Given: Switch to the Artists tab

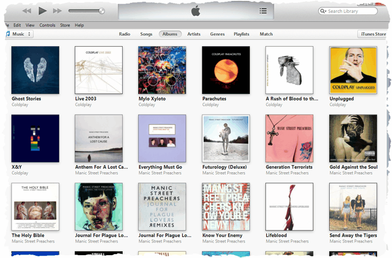Looking at the screenshot, I should coord(194,34).
